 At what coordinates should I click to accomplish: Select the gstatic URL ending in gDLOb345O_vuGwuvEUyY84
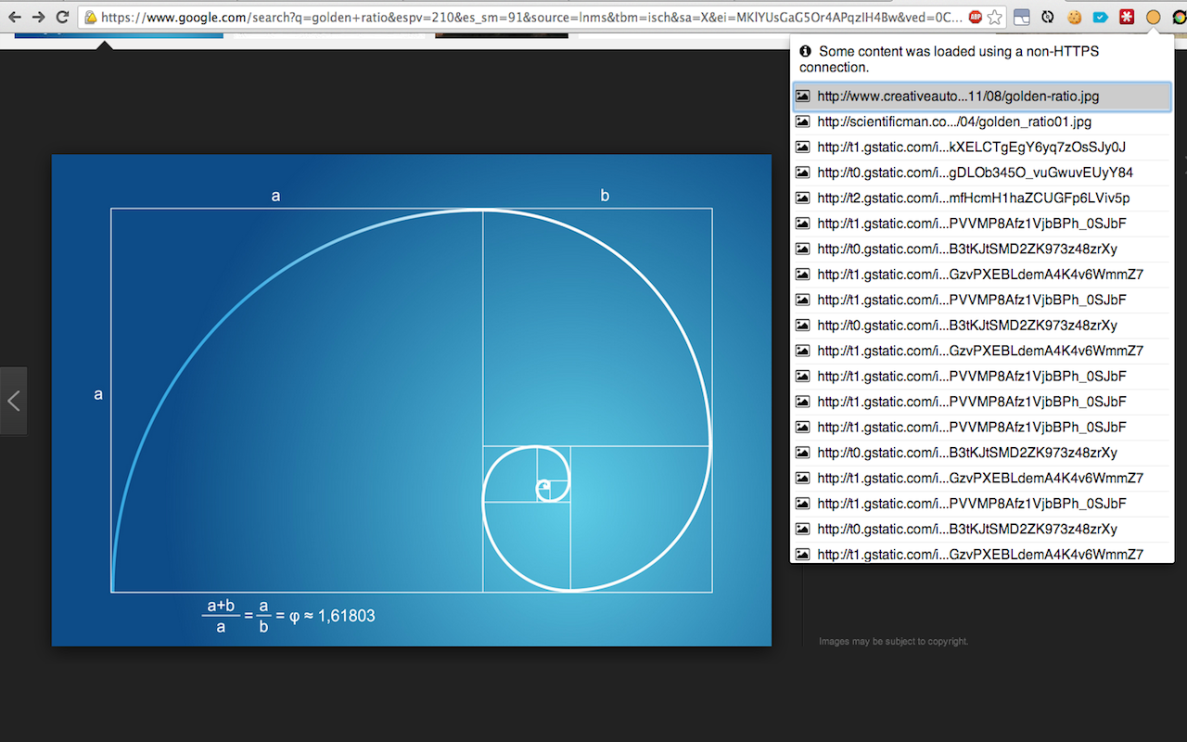pos(975,173)
